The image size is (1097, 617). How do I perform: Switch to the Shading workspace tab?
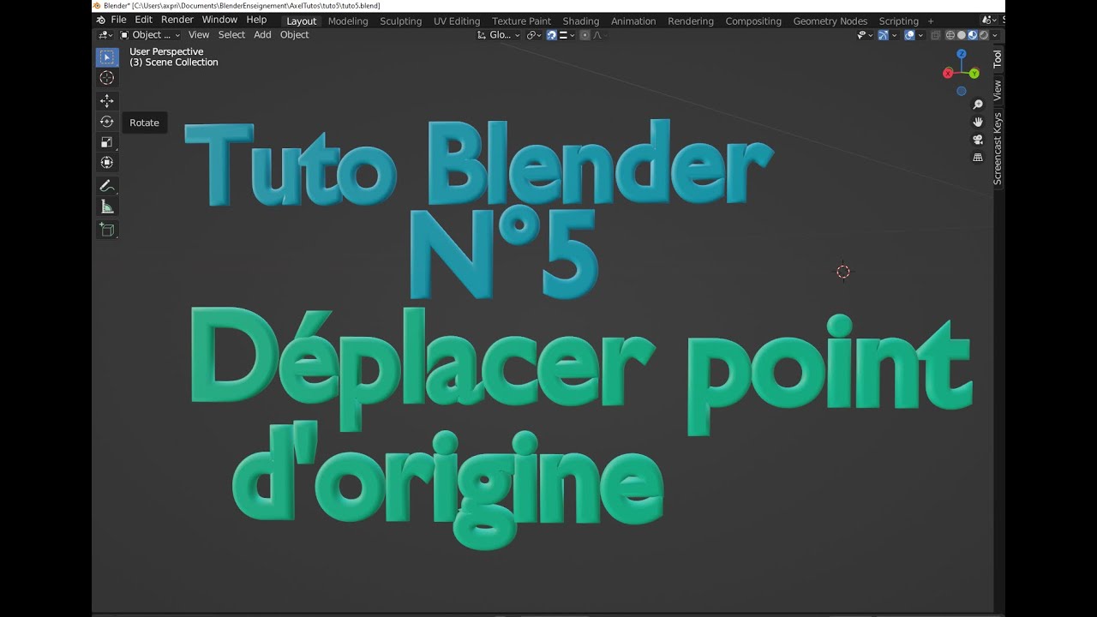click(581, 21)
